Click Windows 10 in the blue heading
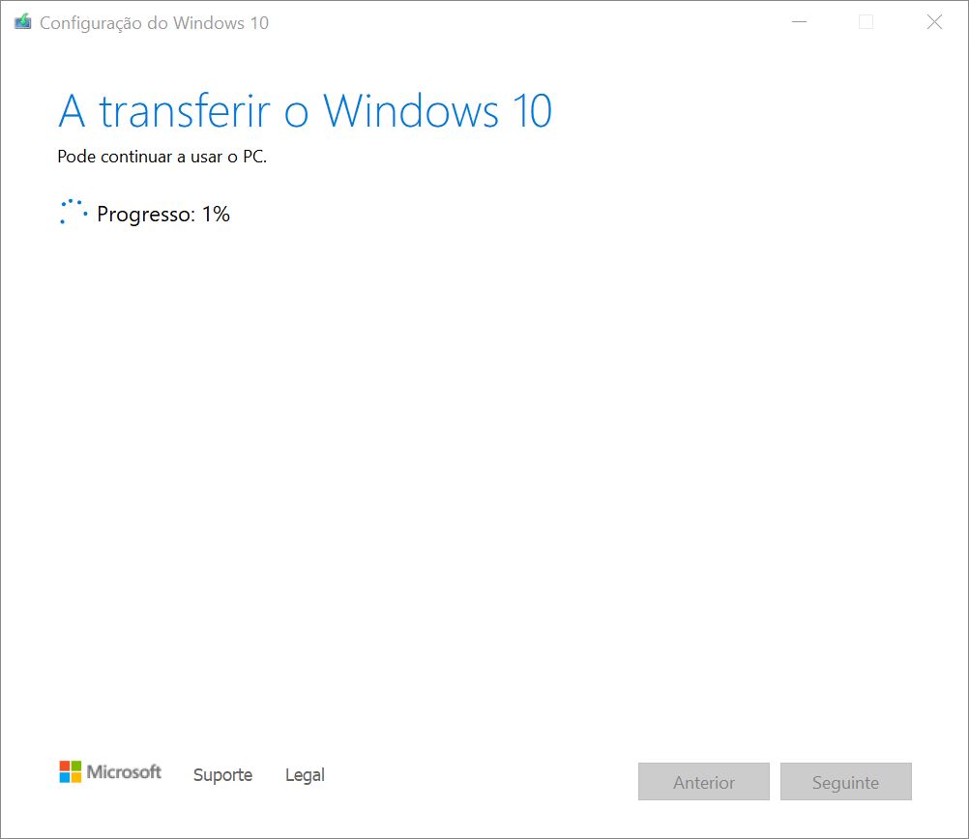The height and width of the screenshot is (839, 969). pyautogui.click(x=437, y=111)
